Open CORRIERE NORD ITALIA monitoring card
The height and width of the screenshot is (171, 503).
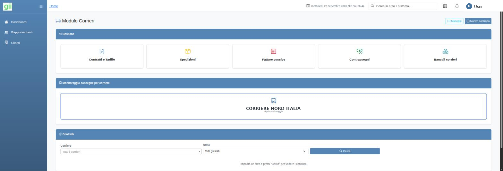click(274, 106)
